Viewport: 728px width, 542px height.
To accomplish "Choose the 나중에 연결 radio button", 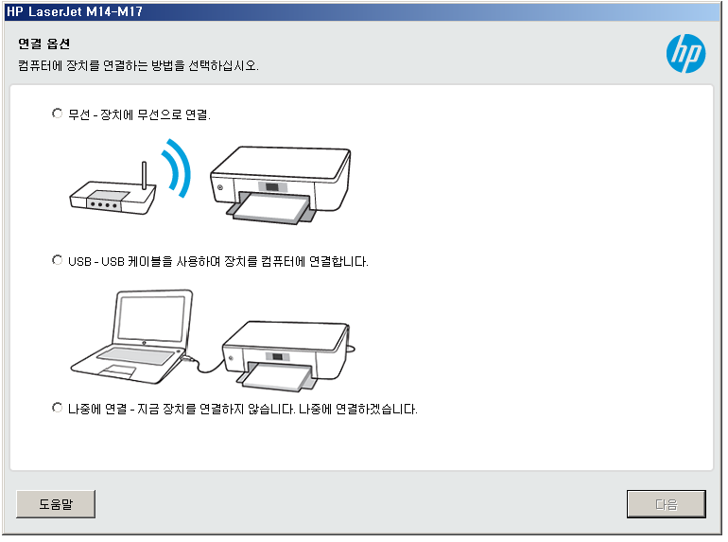I will point(57,408).
